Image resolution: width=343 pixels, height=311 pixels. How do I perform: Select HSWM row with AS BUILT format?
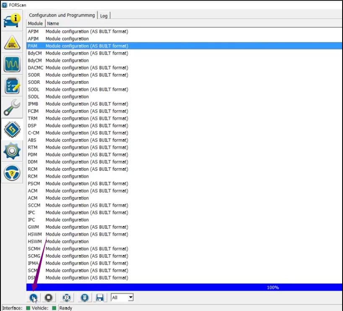[x=184, y=234]
